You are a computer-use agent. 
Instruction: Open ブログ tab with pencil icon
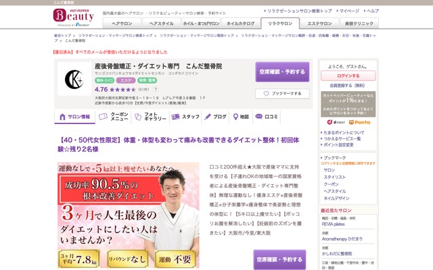coord(216,117)
